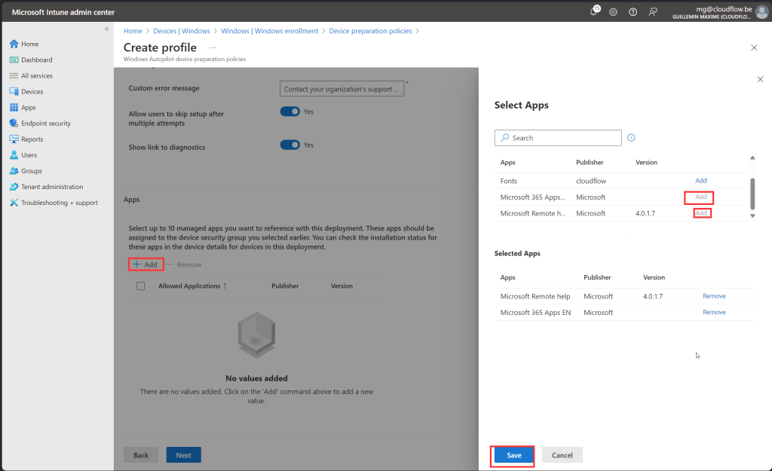The image size is (772, 471).
Task: Click the search magnifier icon
Action: click(x=504, y=138)
